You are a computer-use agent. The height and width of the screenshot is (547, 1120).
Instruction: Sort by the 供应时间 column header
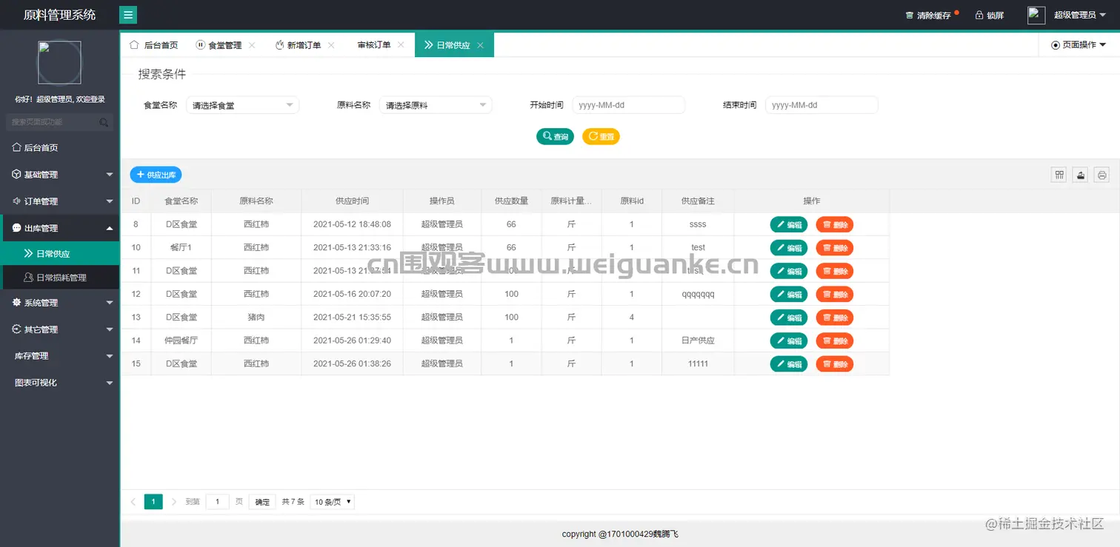pos(352,201)
